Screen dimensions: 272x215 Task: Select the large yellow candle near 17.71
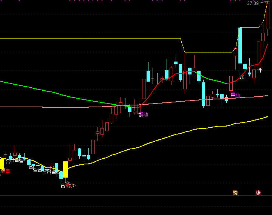pyautogui.click(x=65, y=169)
